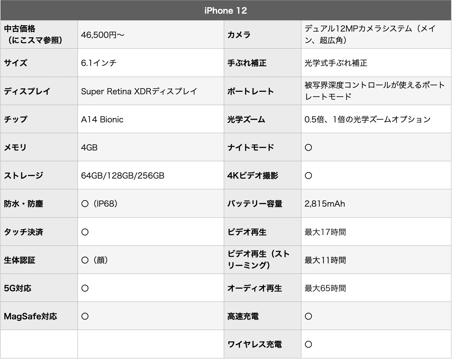The height and width of the screenshot is (359, 452).
Task: Select the ディスプレイ label cell
Action: [x=39, y=91]
